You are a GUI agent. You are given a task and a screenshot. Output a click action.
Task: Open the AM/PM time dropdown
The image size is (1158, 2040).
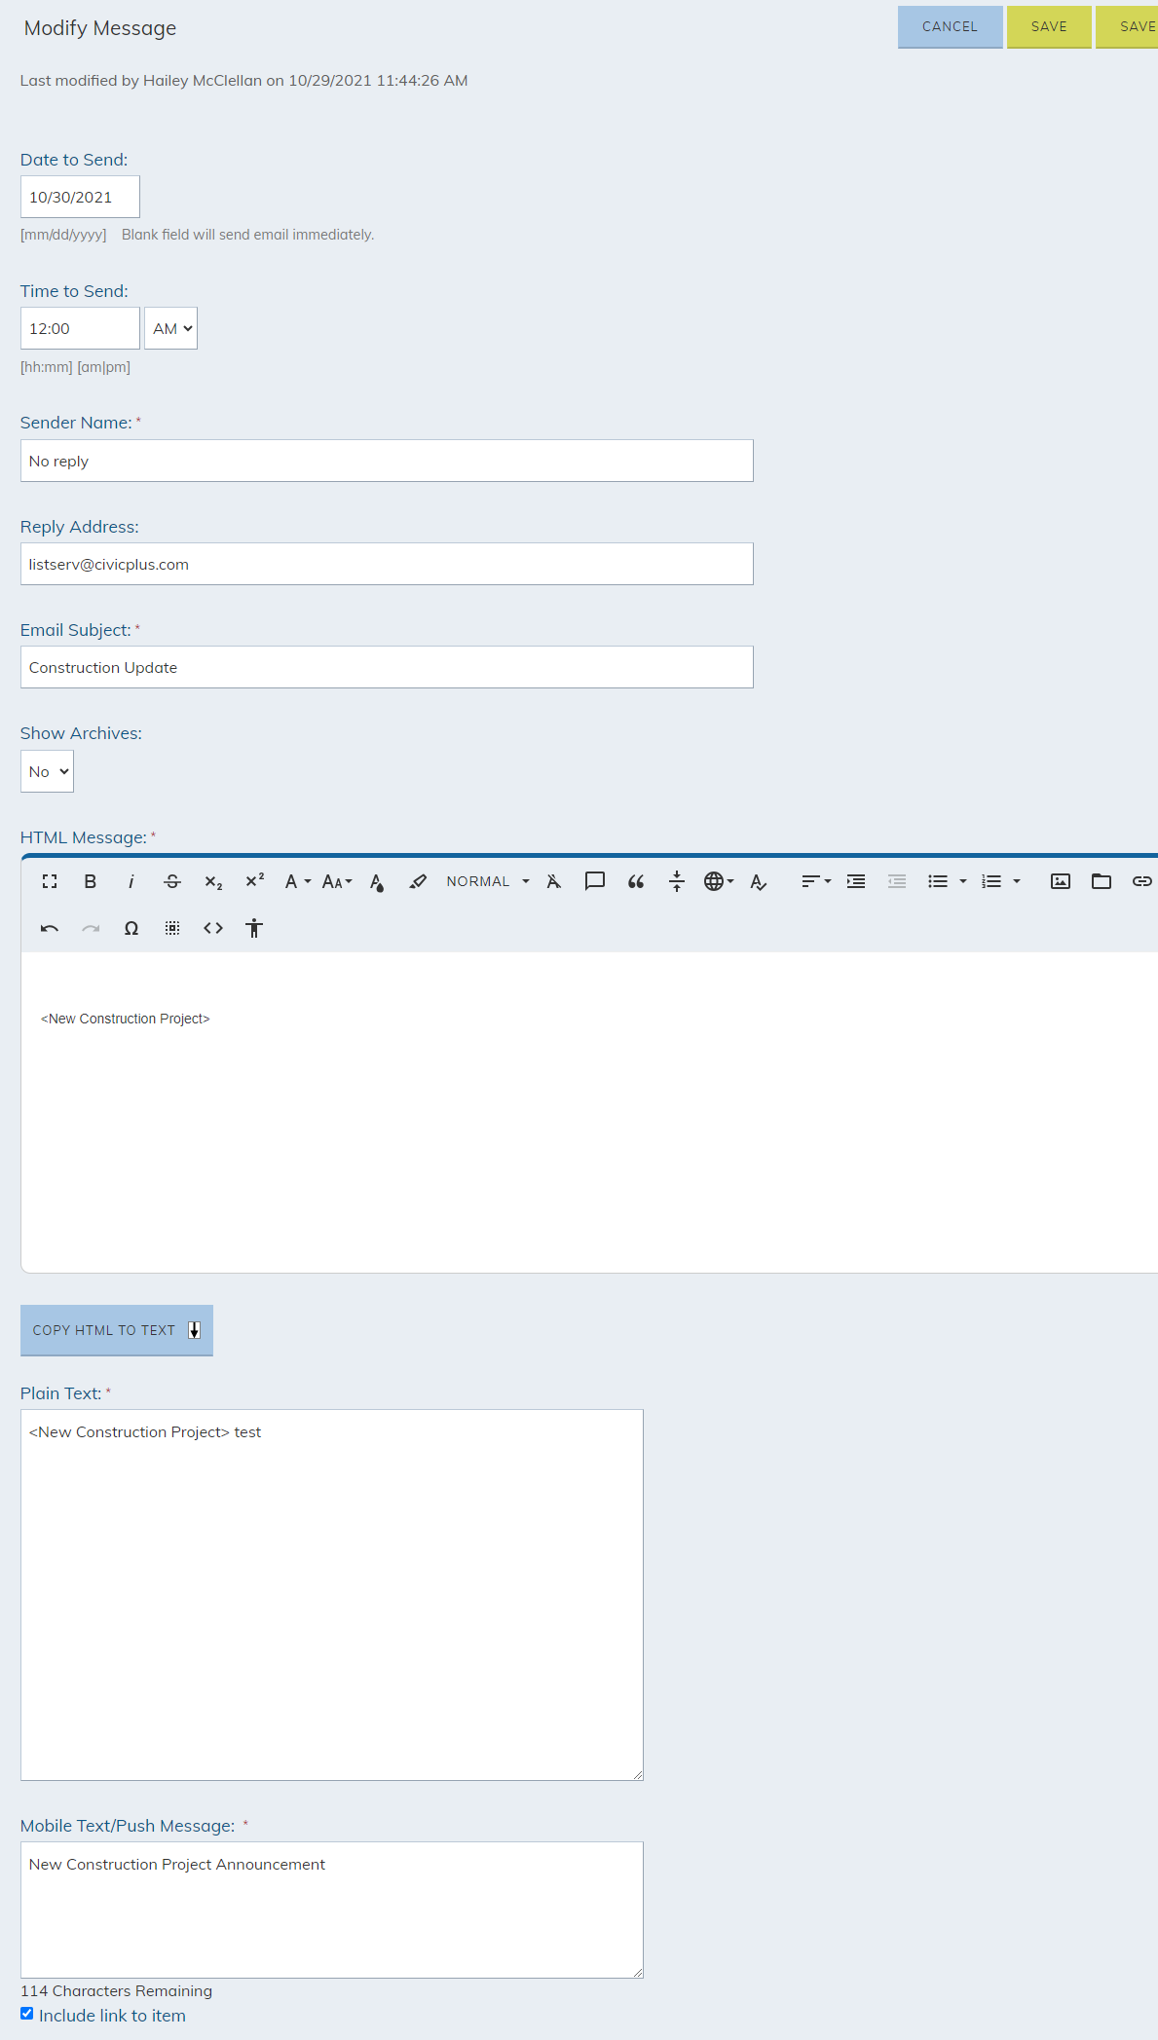(170, 328)
